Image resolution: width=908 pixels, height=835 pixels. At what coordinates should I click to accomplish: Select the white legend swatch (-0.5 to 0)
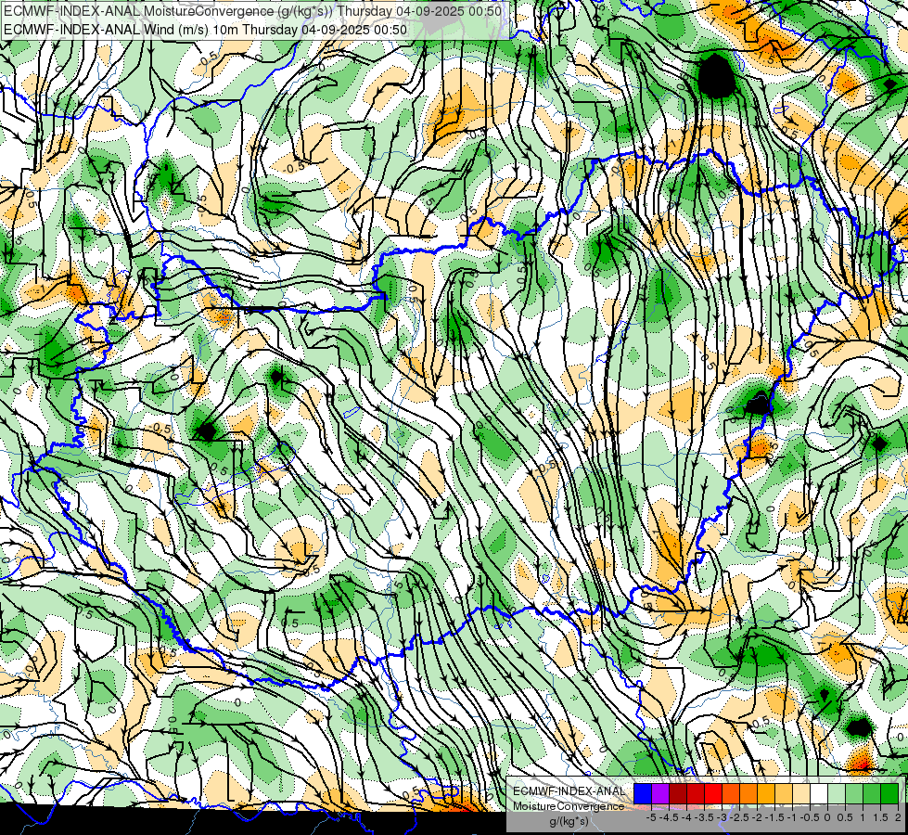point(819,794)
